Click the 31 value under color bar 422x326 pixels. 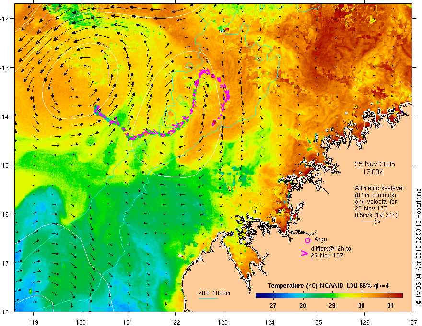390,305
